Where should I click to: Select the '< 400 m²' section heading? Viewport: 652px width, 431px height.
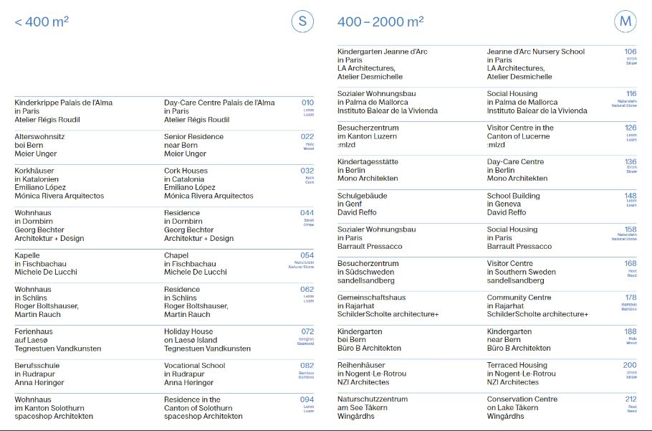(x=42, y=22)
